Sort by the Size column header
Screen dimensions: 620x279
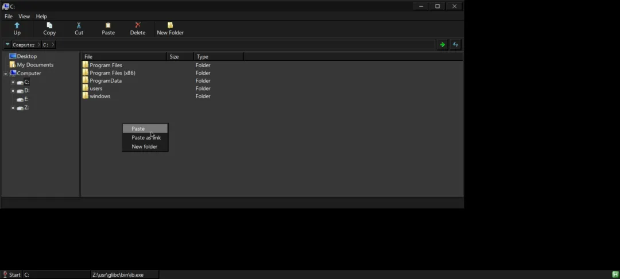(x=180, y=56)
